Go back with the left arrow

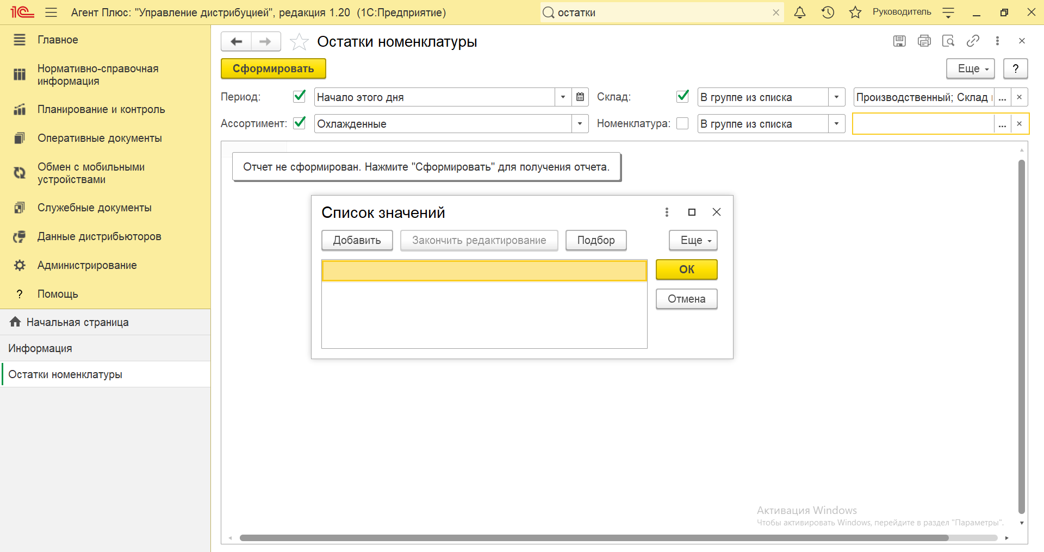[237, 41]
